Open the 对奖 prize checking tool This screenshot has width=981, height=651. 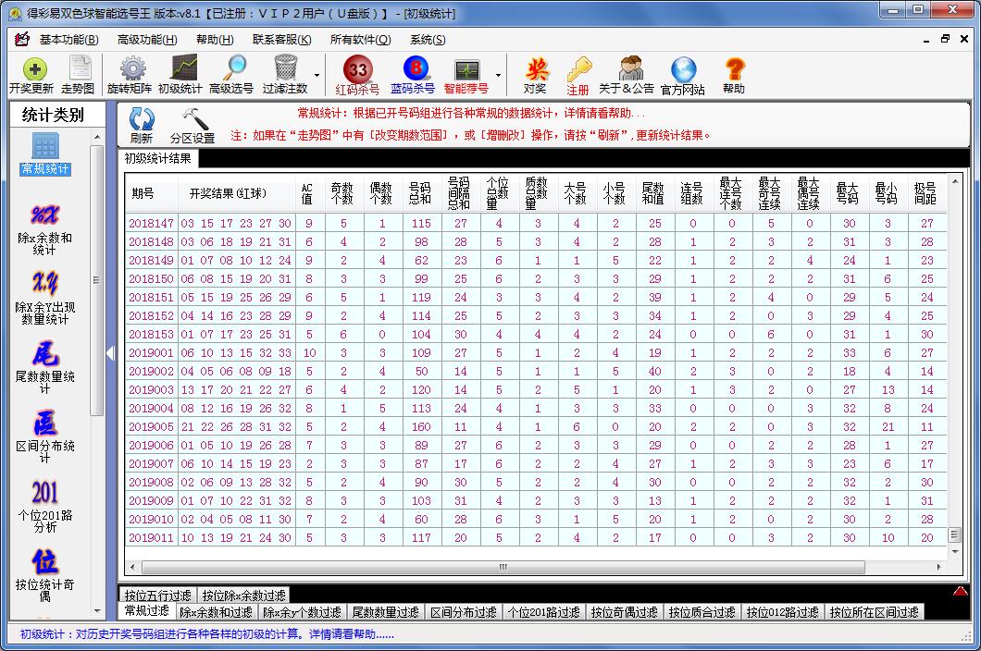click(x=536, y=75)
